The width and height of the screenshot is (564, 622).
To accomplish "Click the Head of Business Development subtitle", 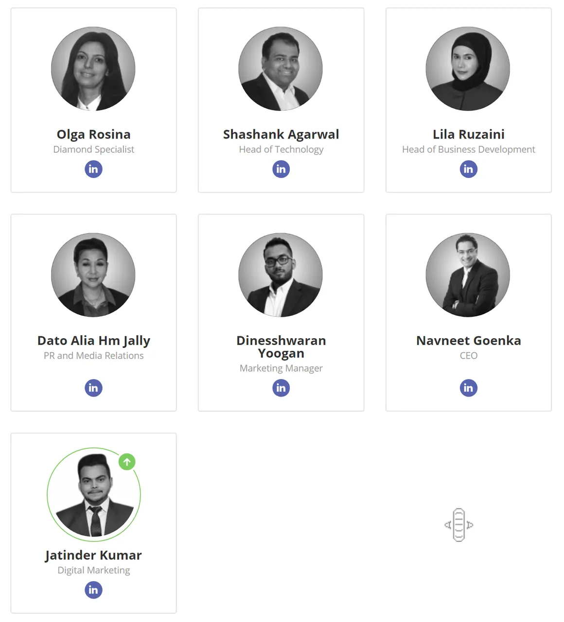I will click(x=469, y=150).
